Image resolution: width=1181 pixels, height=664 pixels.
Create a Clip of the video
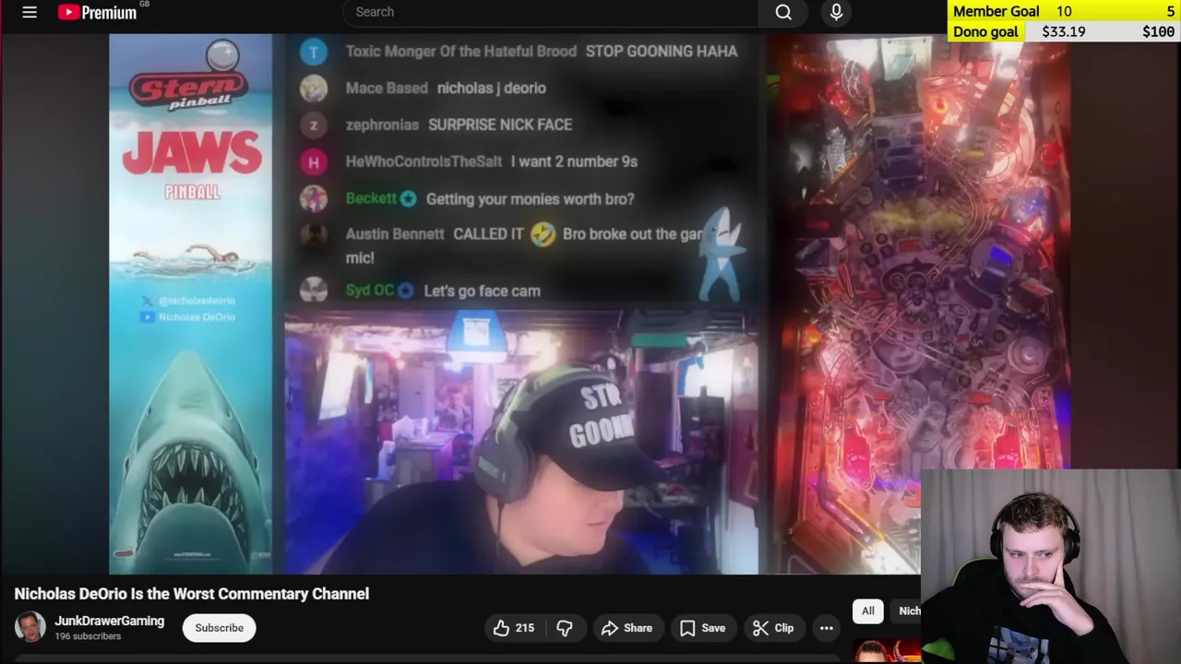point(773,628)
